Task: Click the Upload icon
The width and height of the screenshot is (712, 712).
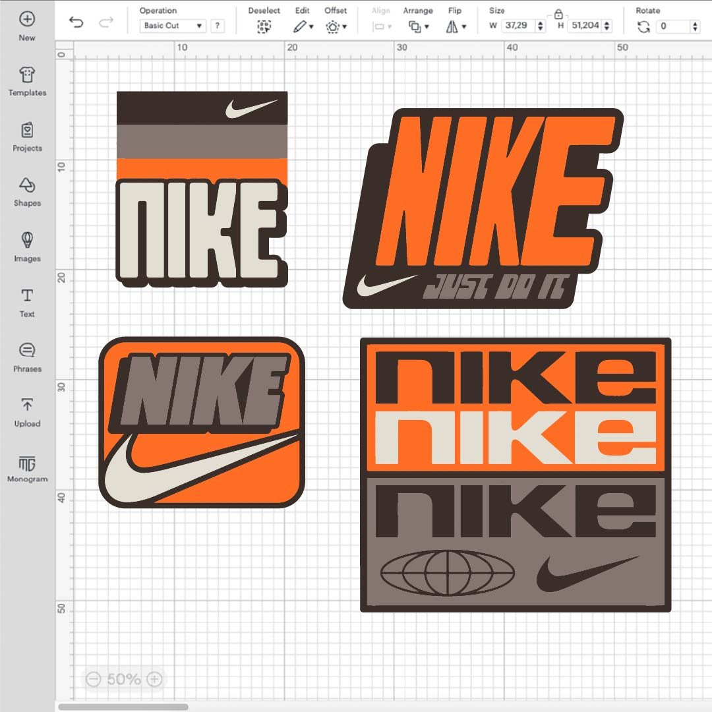Action: [27, 404]
